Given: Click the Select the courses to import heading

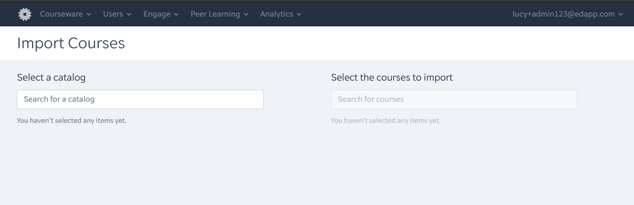Looking at the screenshot, I should point(392,78).
